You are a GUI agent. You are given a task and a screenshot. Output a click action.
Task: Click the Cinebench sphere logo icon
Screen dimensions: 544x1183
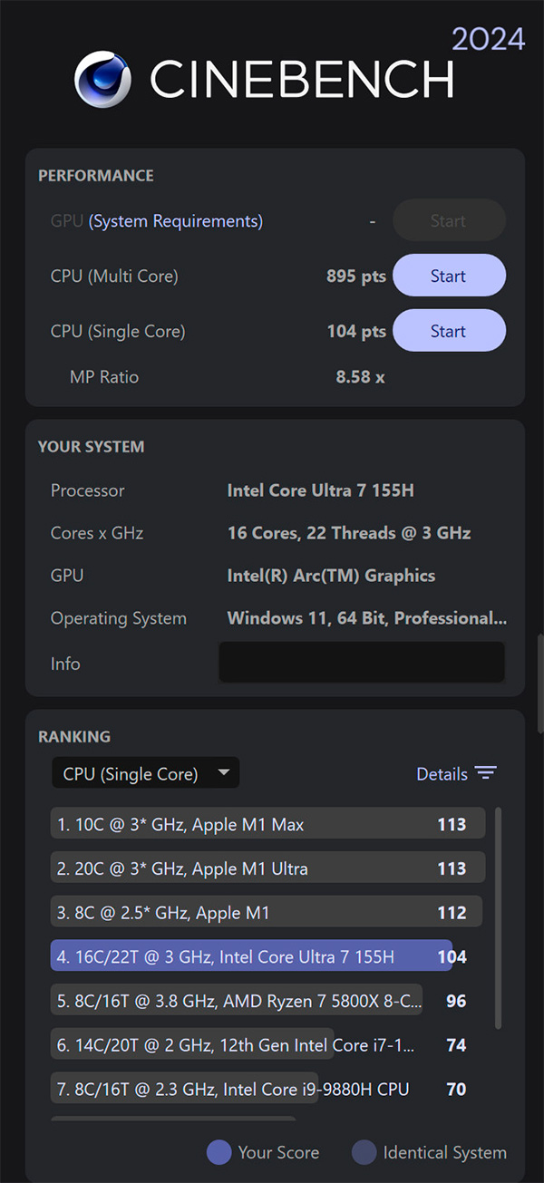(104, 79)
